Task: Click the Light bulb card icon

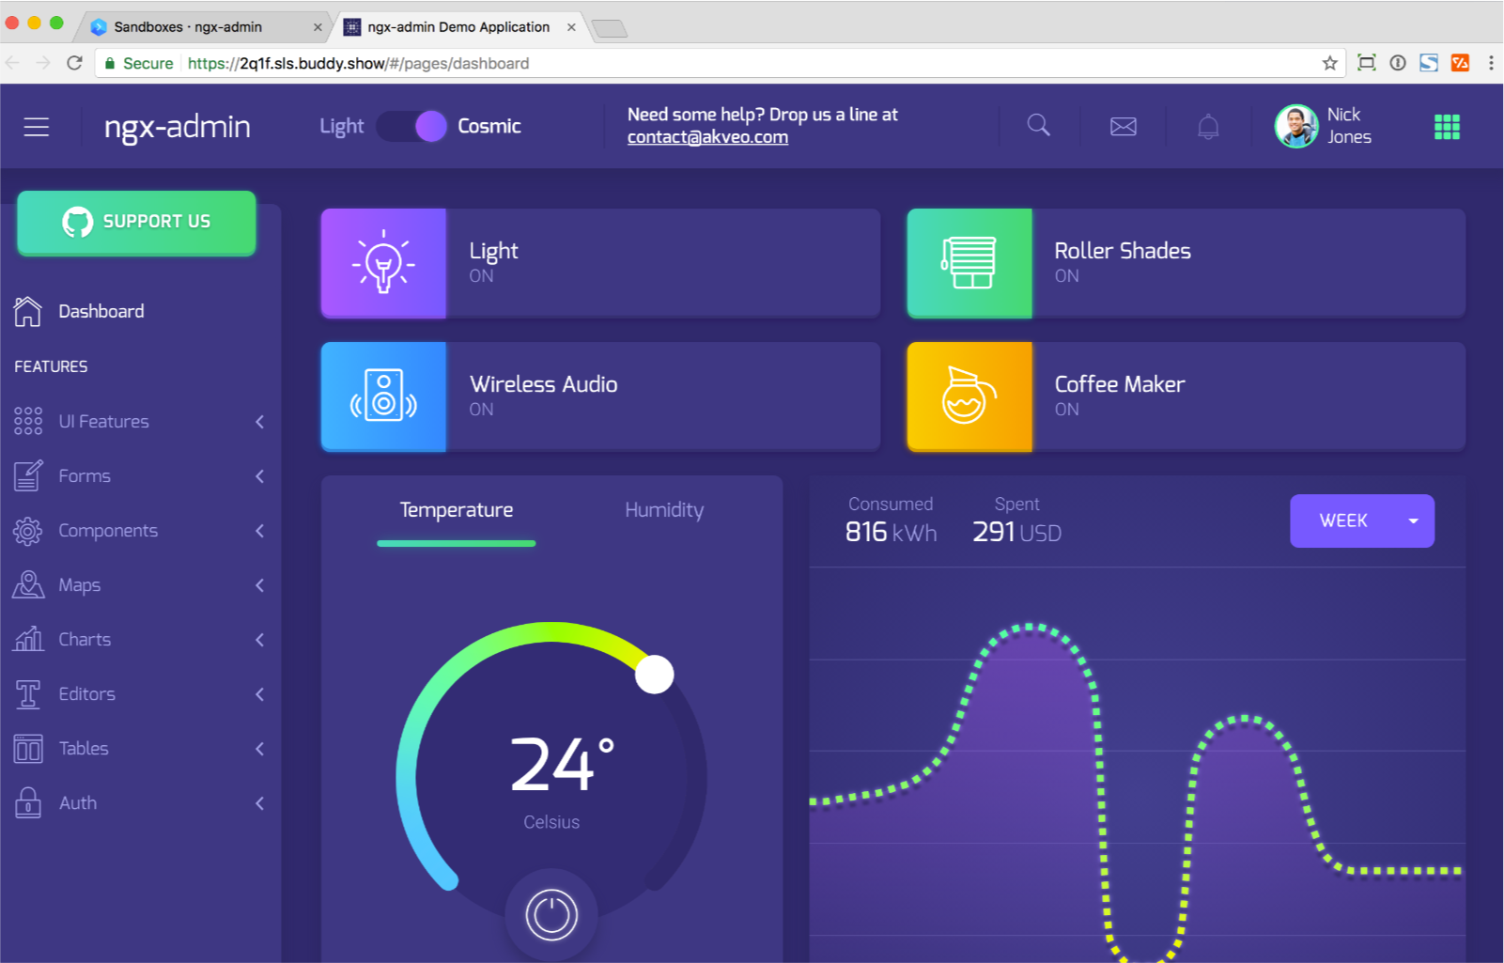Action: tap(383, 263)
